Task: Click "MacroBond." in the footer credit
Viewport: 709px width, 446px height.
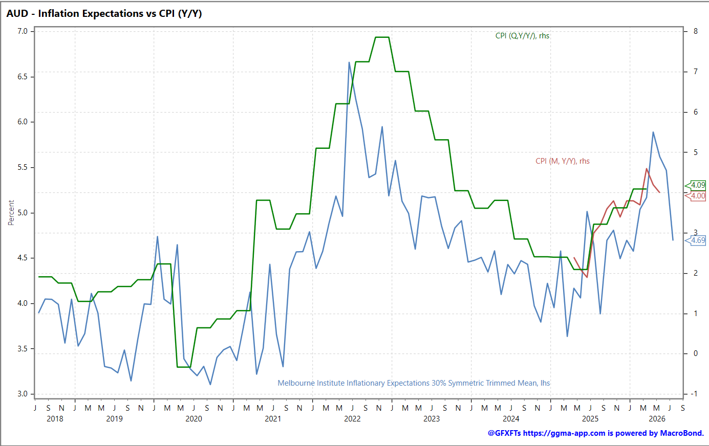Action: [682, 433]
